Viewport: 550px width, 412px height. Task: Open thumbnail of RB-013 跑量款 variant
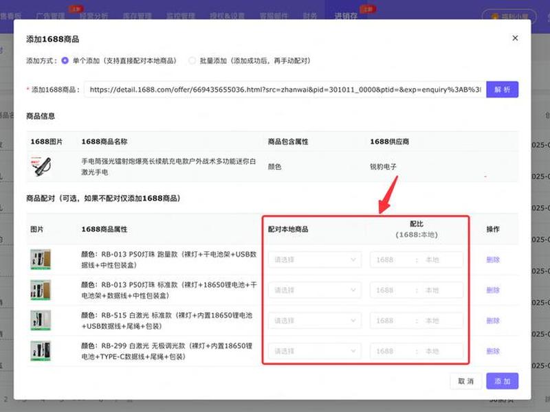point(41,260)
